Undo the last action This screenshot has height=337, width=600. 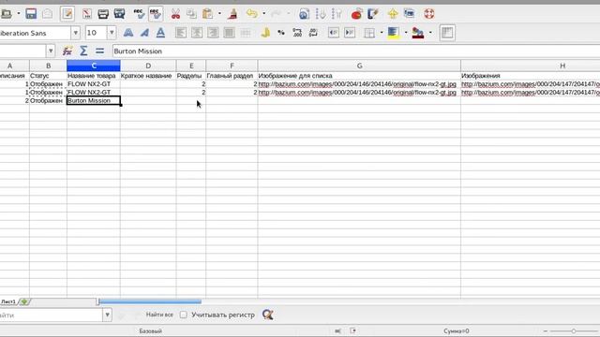tap(252, 14)
